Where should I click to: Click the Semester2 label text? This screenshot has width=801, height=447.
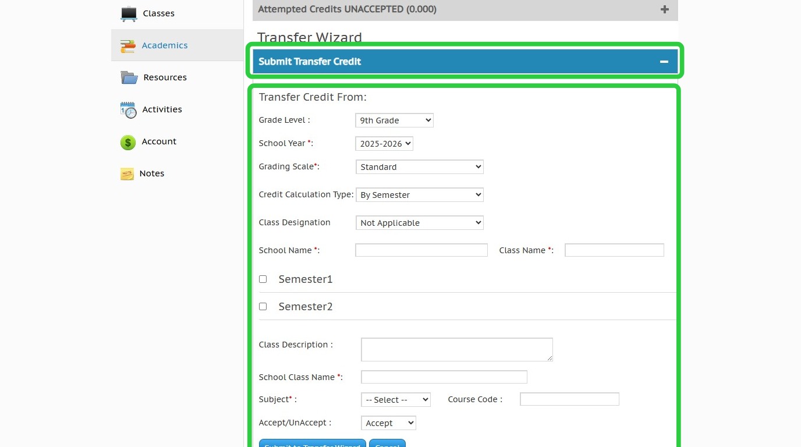(x=306, y=307)
